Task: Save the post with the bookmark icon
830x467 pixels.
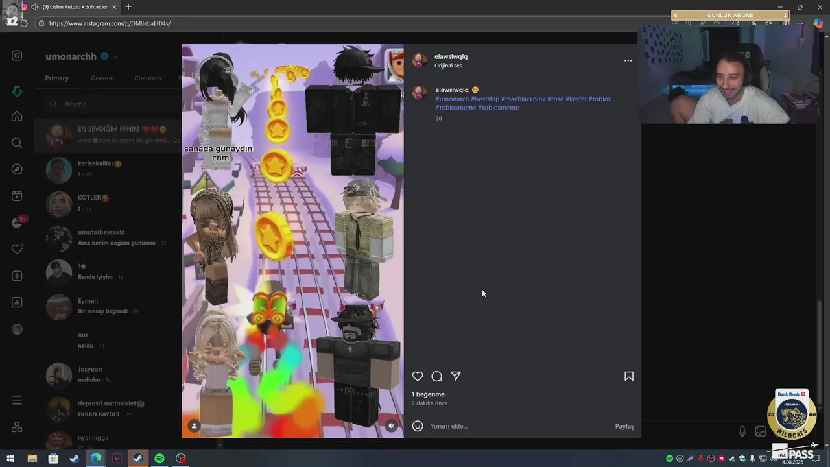Action: tap(629, 376)
